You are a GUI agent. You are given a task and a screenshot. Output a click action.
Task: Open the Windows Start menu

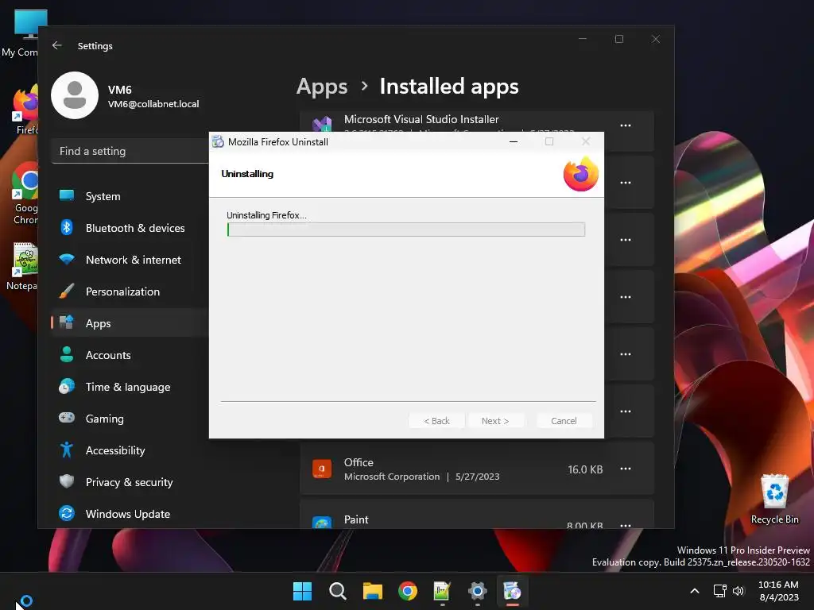coord(302,591)
